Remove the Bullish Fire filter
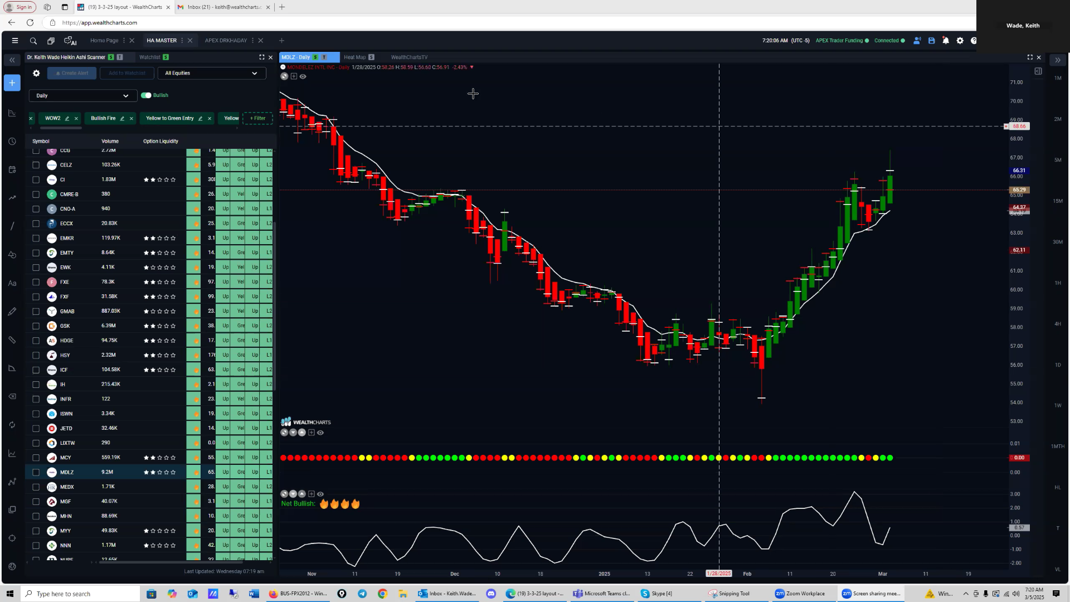Screen dimensions: 1070x602 (x=132, y=119)
